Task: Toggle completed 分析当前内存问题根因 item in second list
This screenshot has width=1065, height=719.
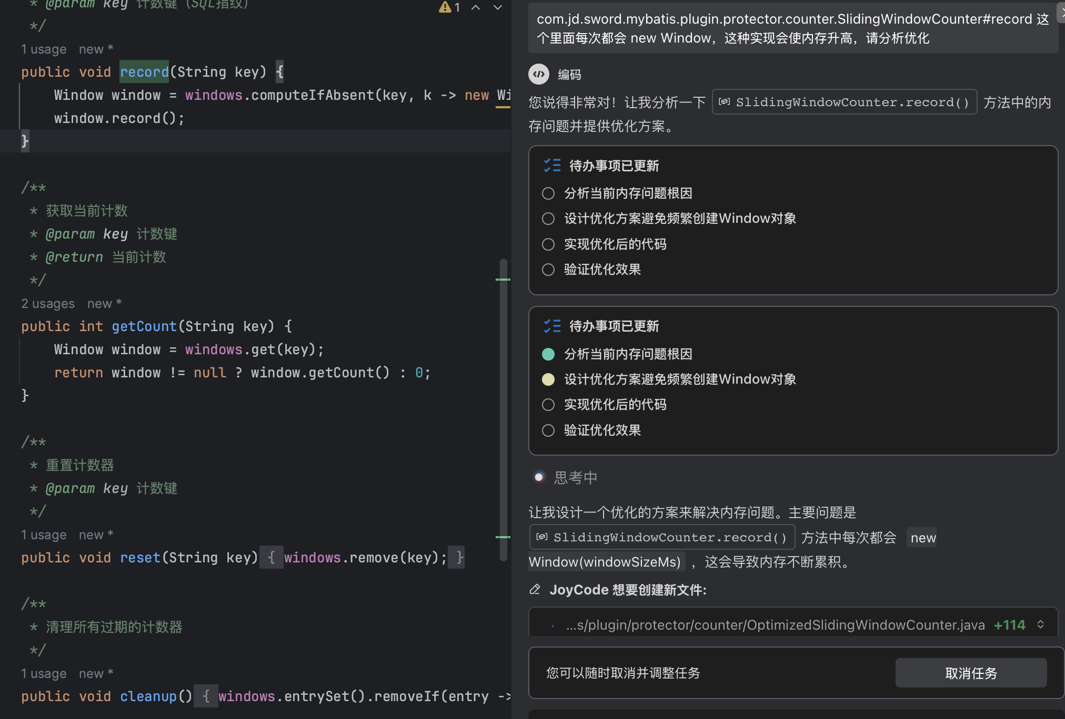Action: click(x=548, y=354)
